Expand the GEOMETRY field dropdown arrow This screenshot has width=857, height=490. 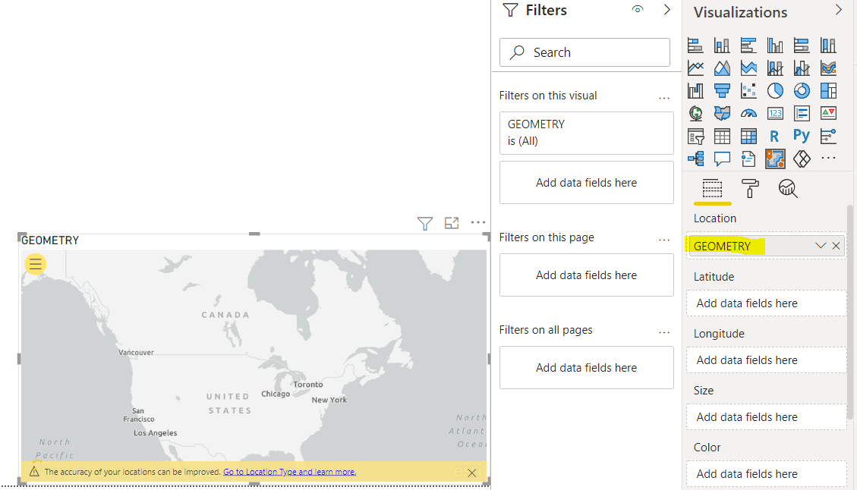821,246
